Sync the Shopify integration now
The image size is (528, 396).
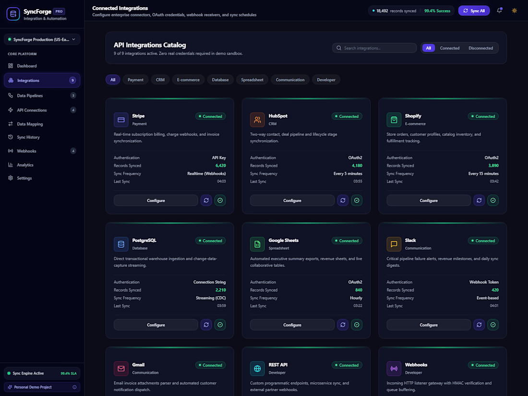(479, 200)
